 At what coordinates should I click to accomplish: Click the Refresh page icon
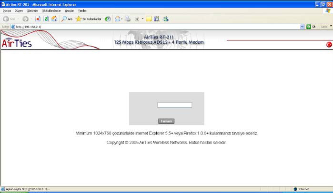[x=46, y=19]
